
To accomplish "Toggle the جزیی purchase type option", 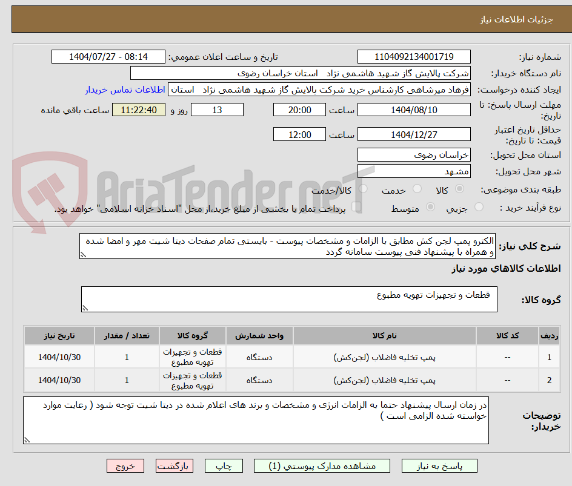I will tap(478, 206).
